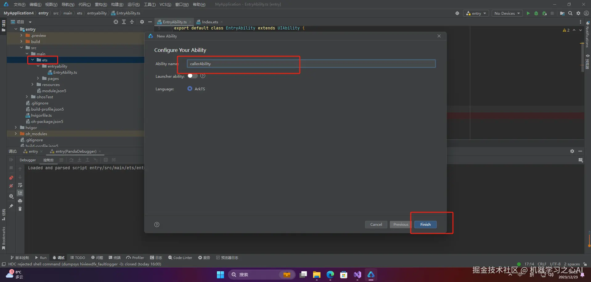Click the Cancel button in dialog
Viewport: 591px width, 282px height.
click(x=376, y=225)
